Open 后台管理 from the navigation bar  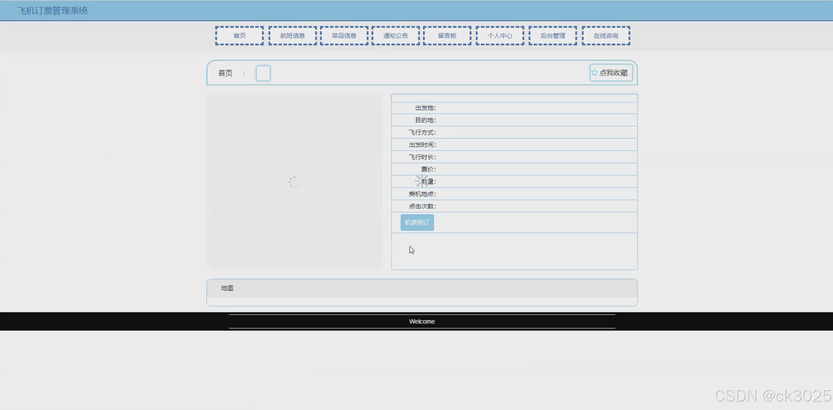[x=552, y=36]
